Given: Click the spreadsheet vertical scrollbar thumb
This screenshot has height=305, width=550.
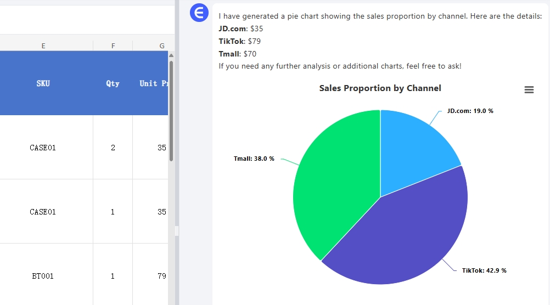Looking at the screenshot, I should [x=171, y=110].
